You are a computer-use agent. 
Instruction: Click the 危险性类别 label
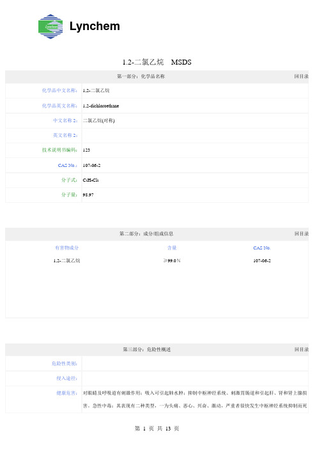coord(65,363)
